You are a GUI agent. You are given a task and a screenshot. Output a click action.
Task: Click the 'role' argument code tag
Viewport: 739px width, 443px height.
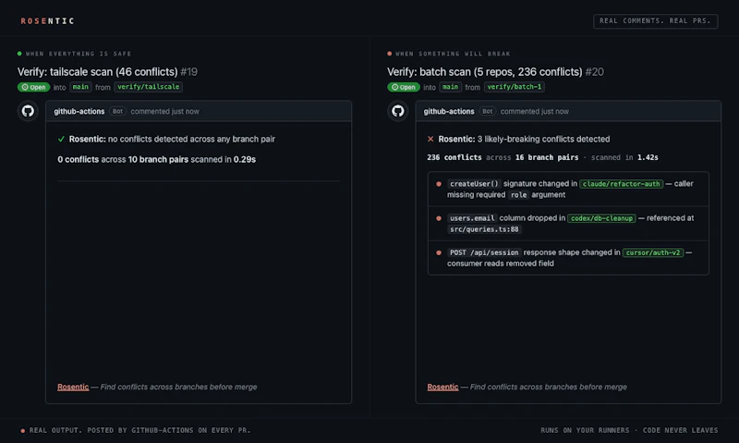(518, 195)
